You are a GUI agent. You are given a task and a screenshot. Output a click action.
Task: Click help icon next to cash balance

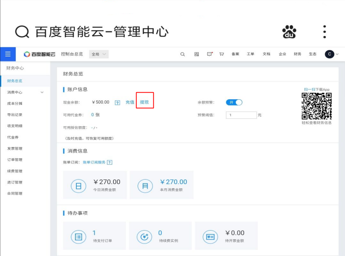click(x=117, y=103)
